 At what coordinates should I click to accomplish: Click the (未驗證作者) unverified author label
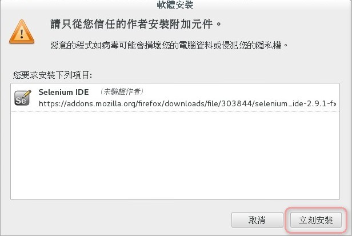click(x=121, y=91)
